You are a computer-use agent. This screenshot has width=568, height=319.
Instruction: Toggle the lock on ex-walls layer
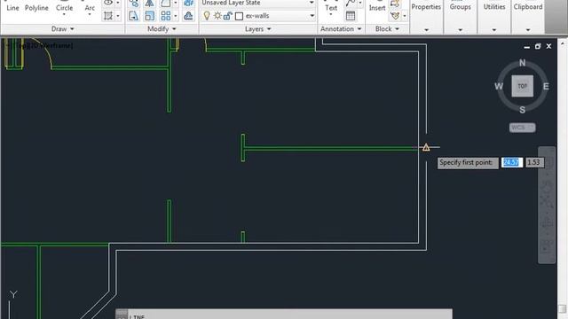point(227,16)
